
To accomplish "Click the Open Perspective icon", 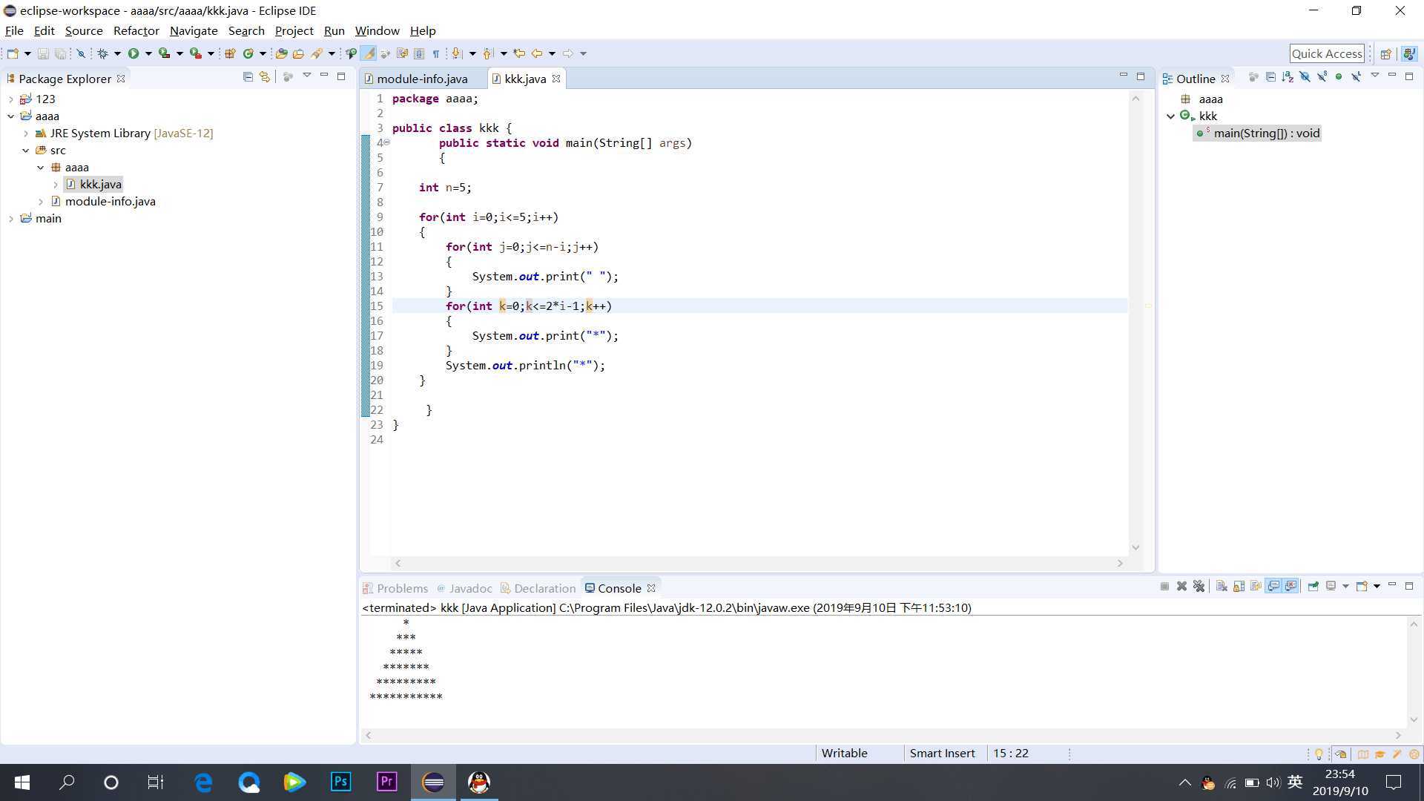I will coord(1385,53).
